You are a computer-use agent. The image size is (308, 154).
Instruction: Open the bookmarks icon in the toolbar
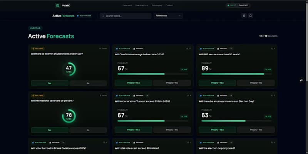(x=251, y=16)
